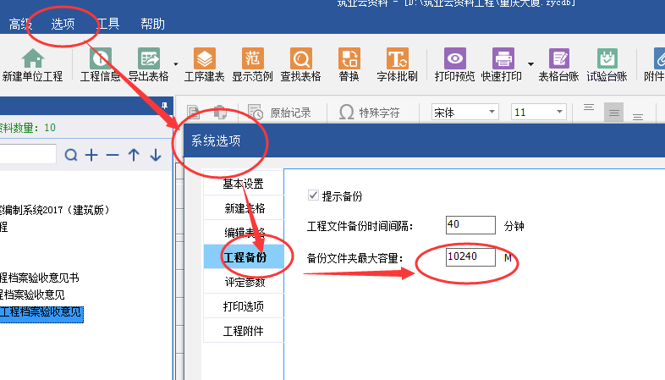Click the 特殊字符 button
This screenshot has height=380, width=665.
pyautogui.click(x=369, y=112)
